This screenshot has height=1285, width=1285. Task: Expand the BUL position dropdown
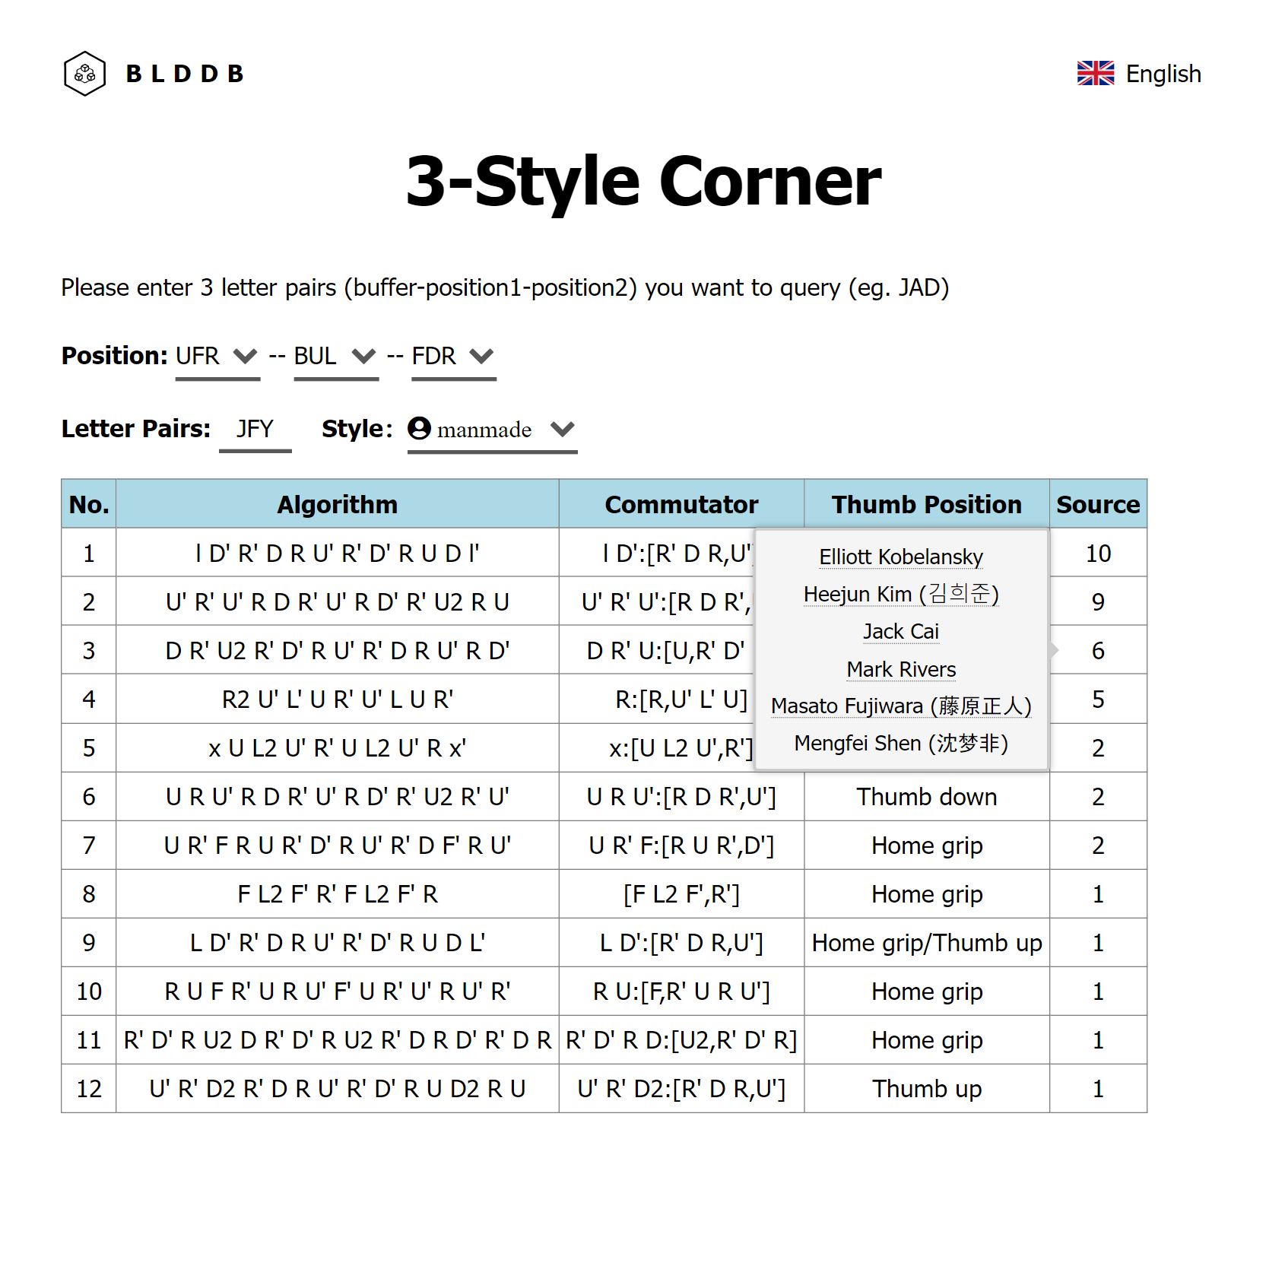click(335, 356)
